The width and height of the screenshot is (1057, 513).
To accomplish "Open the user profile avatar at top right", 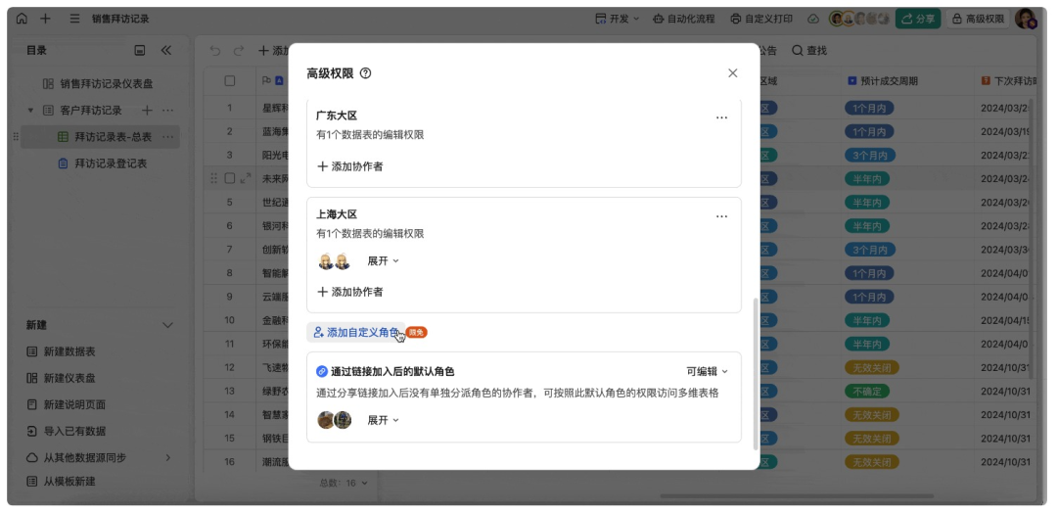I will coord(1026,19).
